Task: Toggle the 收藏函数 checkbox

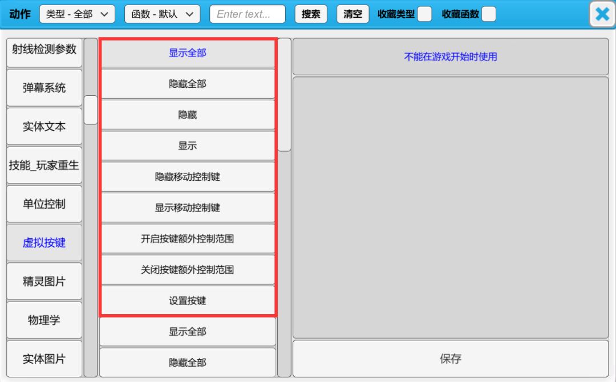Action: tap(488, 14)
